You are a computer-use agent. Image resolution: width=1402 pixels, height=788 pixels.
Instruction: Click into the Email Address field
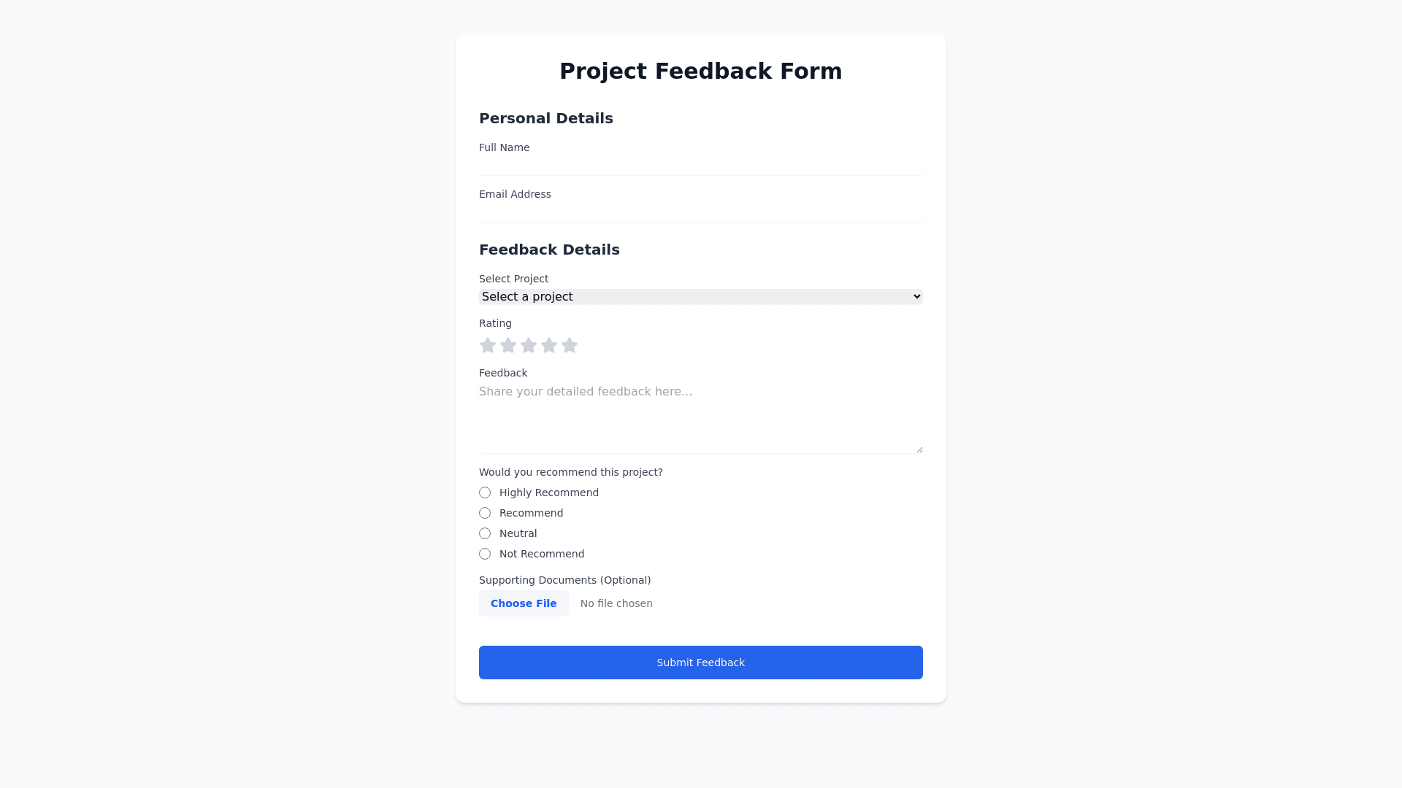(700, 213)
